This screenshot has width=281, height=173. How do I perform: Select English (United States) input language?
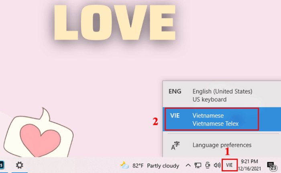(x=222, y=91)
